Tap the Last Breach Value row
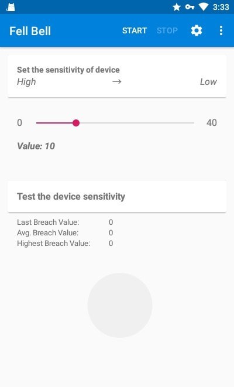This screenshot has width=234, height=387. click(x=65, y=222)
